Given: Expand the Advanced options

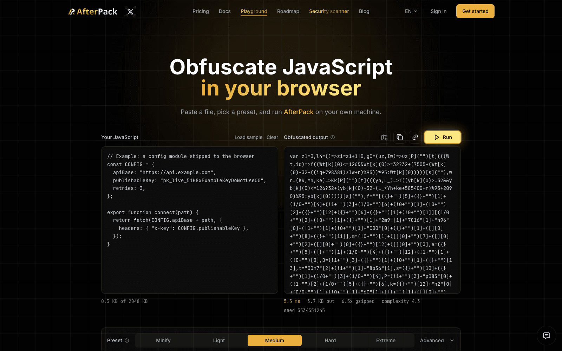Looking at the screenshot, I should click(x=437, y=340).
